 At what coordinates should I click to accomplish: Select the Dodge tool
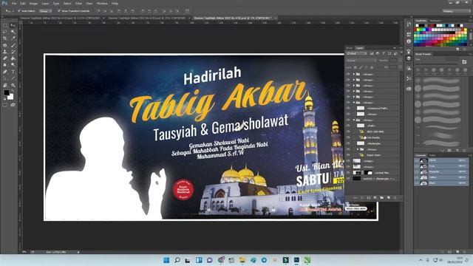[13, 65]
